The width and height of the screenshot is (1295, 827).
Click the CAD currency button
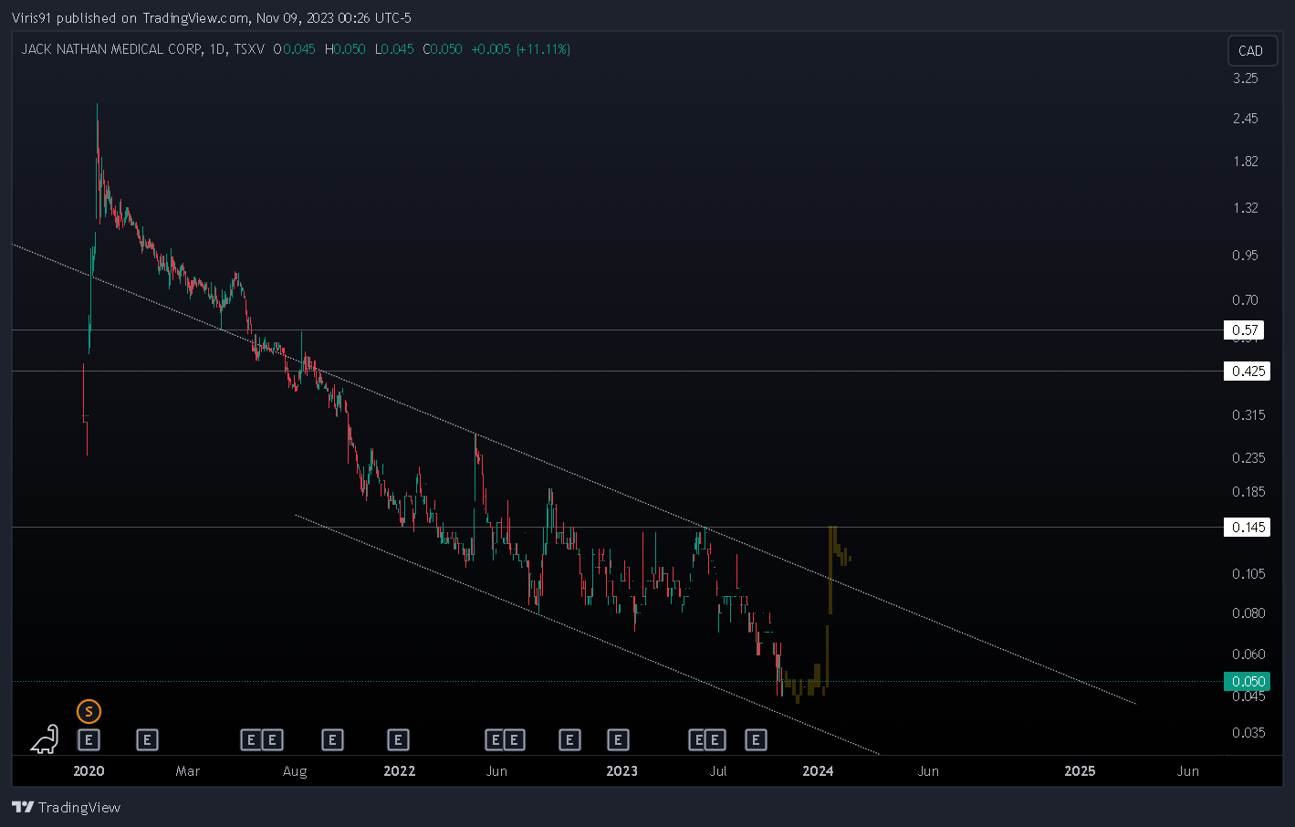tap(1251, 51)
